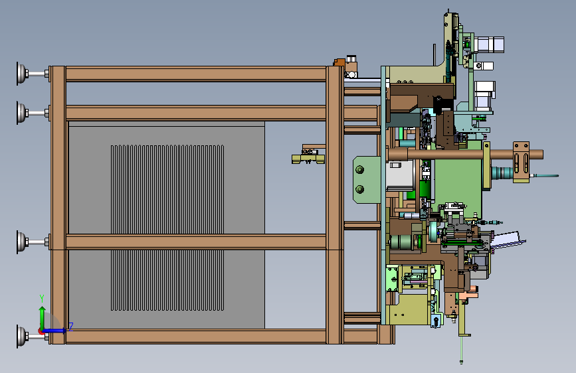Image resolution: width=576 pixels, height=373 pixels.
Task: Pick the yellow-green block at the assembly's bottom
Action: 410,309
